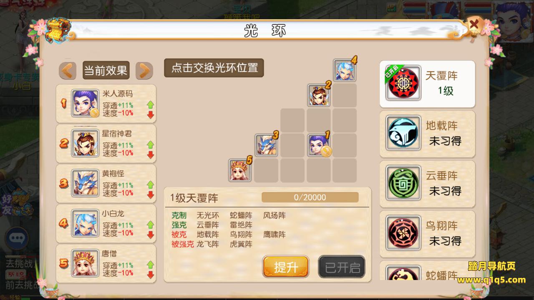
Task: Click 星宿神君 avatar on grid slot 2
Action: pyautogui.click(x=319, y=95)
